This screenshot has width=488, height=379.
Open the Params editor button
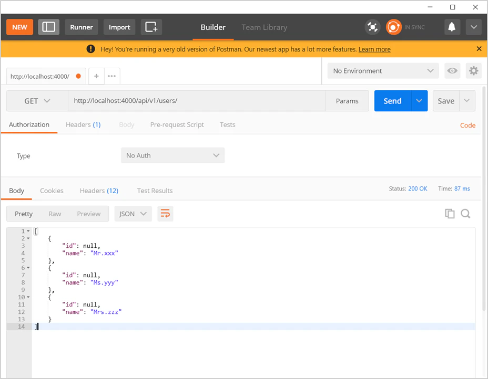tap(347, 101)
